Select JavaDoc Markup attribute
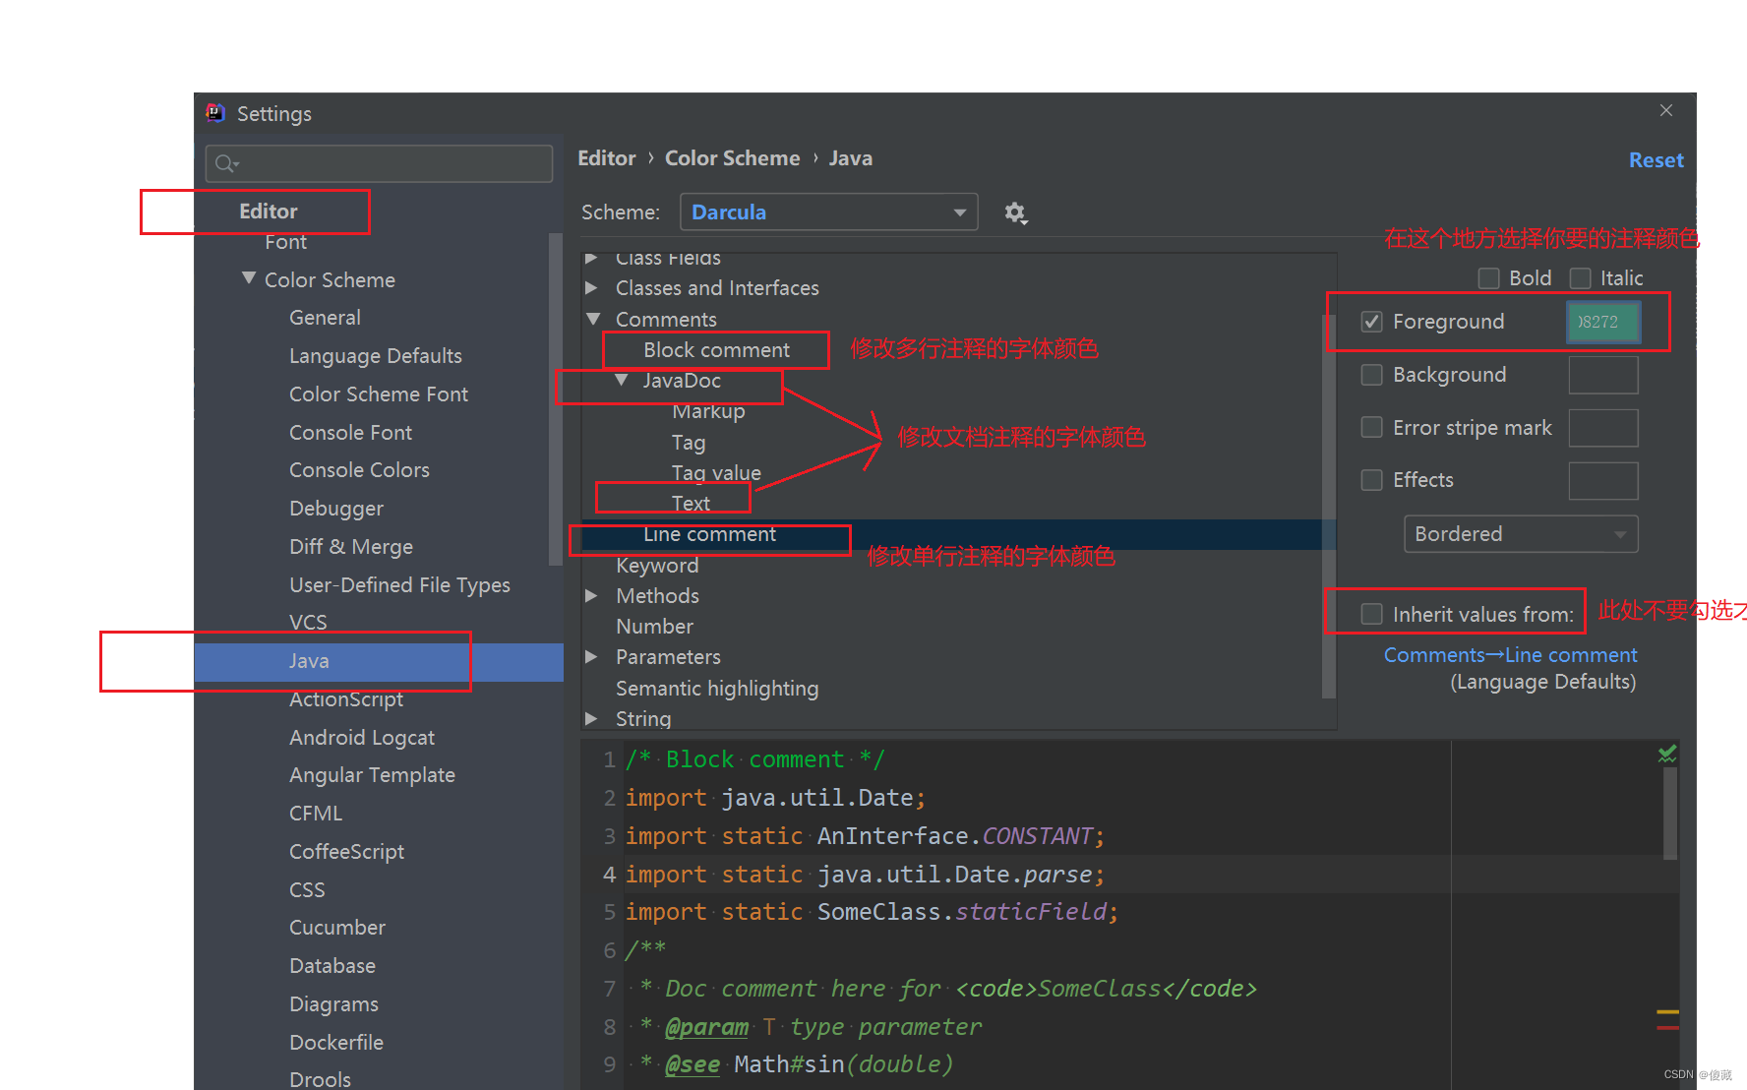Viewport: 1747px width, 1090px height. coord(708,411)
